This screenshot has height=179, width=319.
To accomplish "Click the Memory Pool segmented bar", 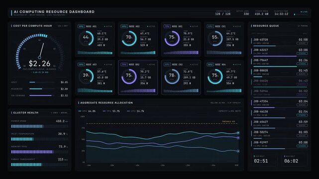I will (39, 152).
